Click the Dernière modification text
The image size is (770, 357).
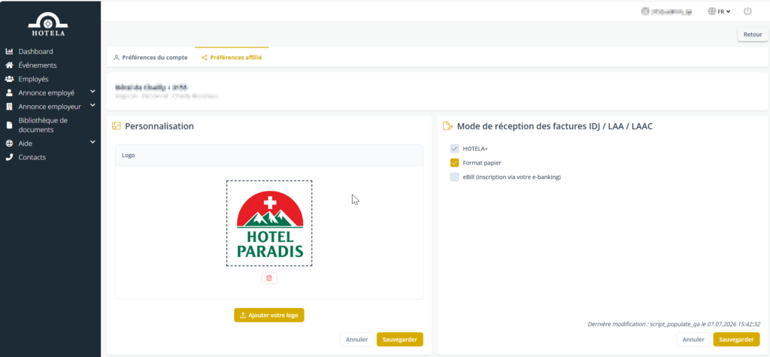674,324
